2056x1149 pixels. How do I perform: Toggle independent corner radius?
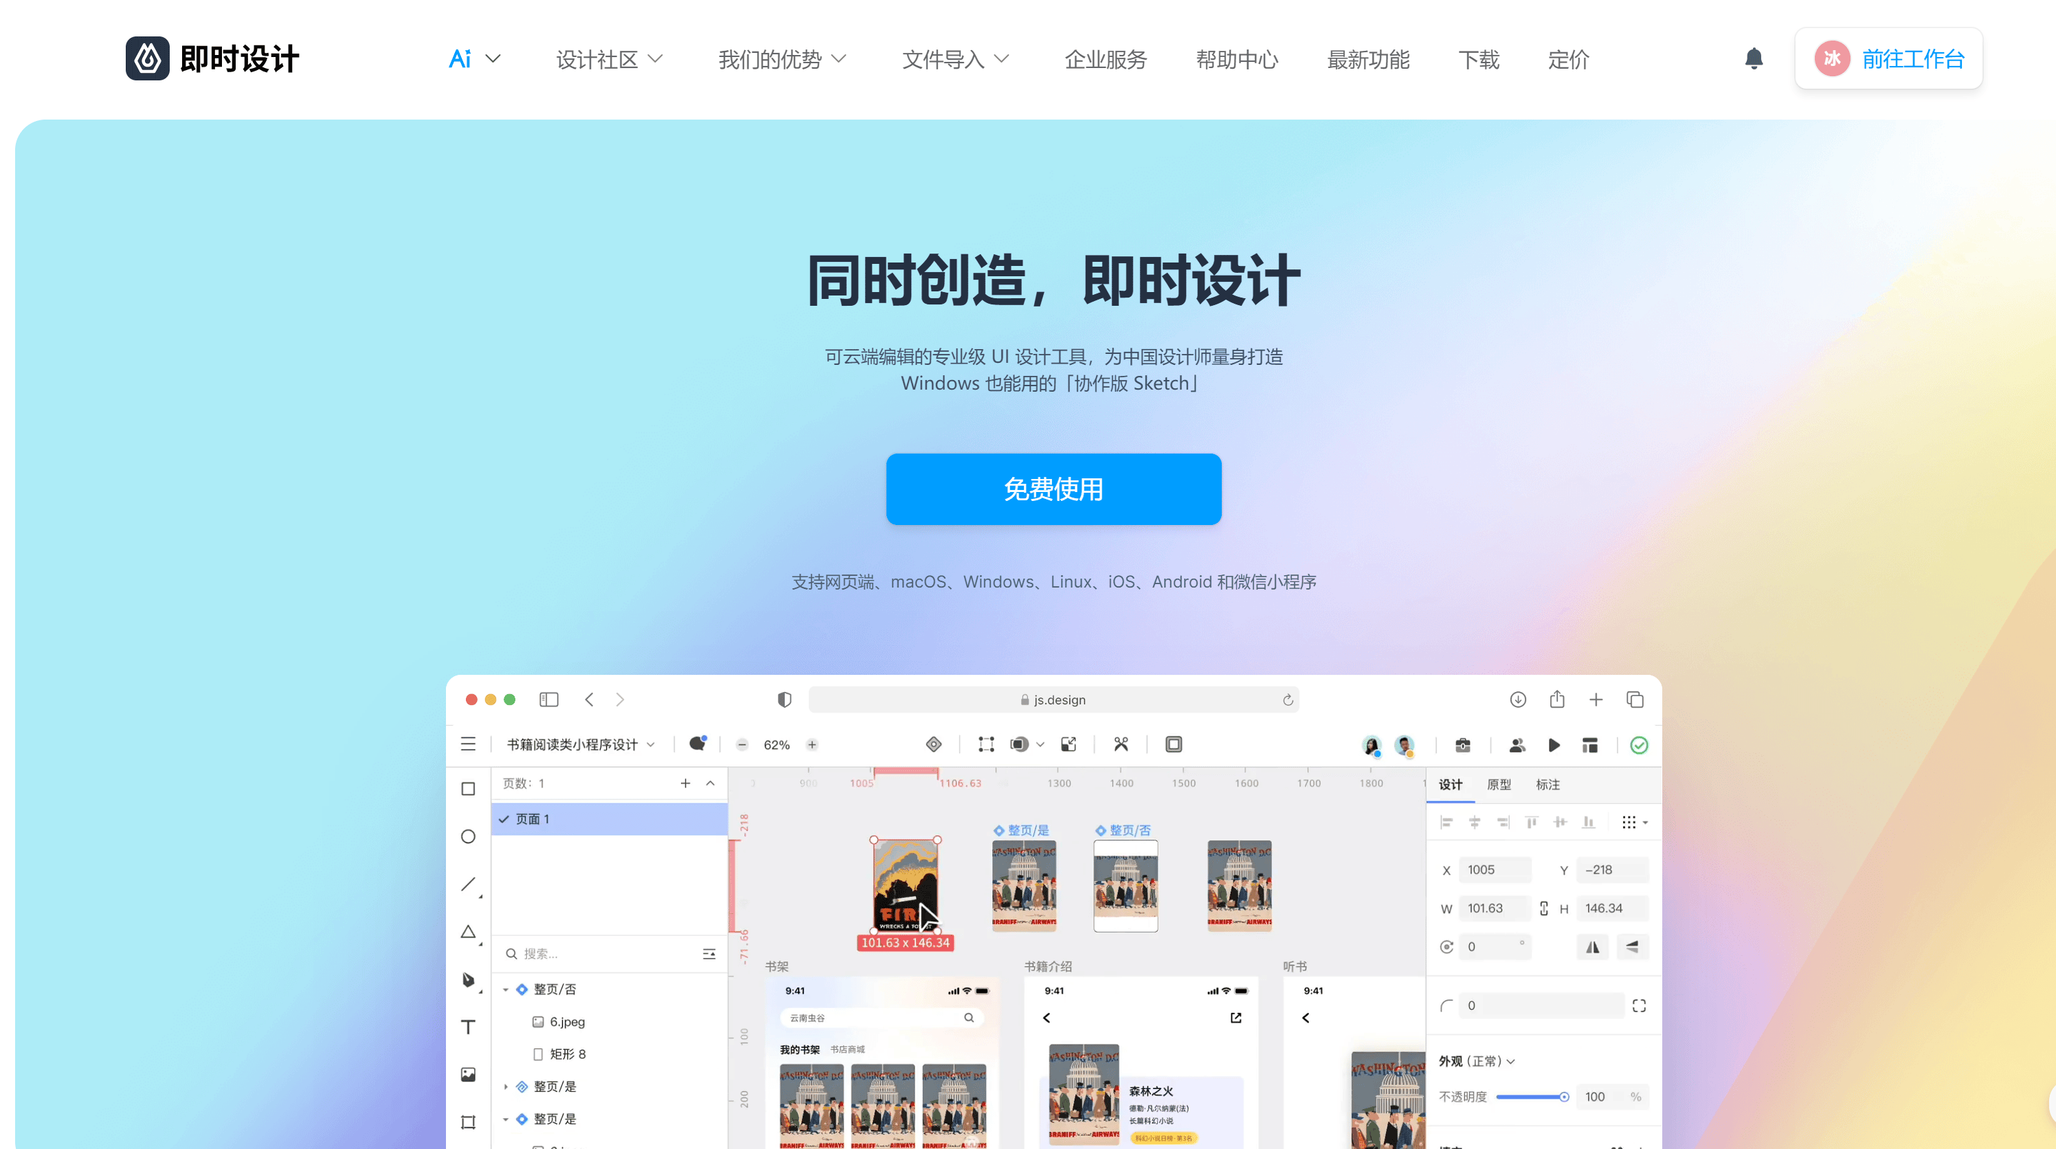coord(1640,1005)
